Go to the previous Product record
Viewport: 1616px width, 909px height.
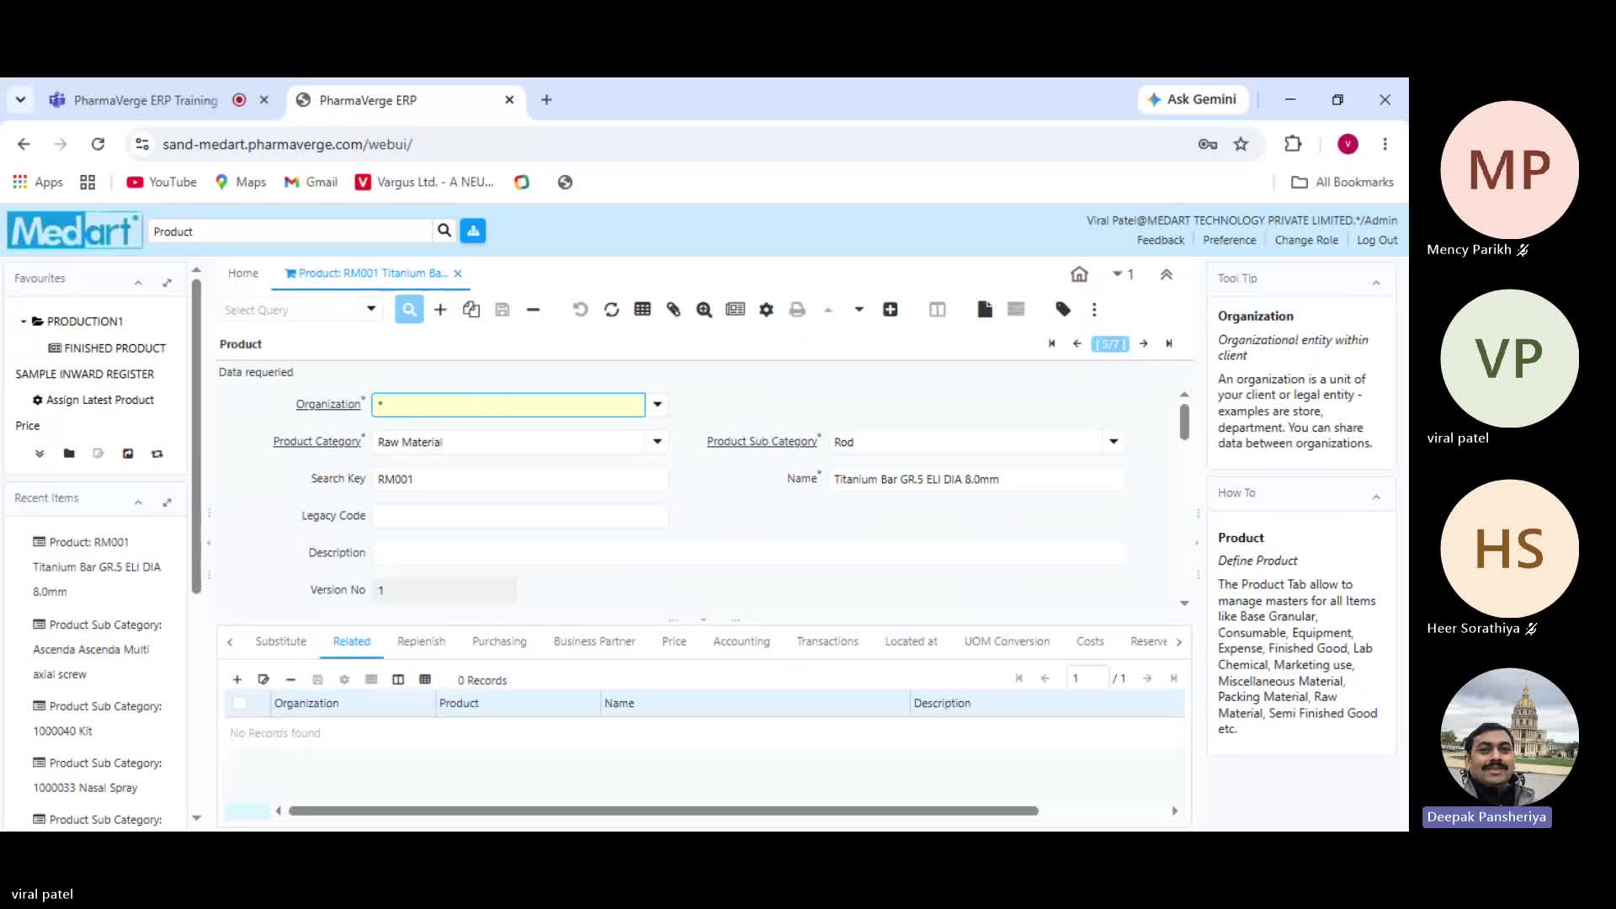[x=1077, y=343]
